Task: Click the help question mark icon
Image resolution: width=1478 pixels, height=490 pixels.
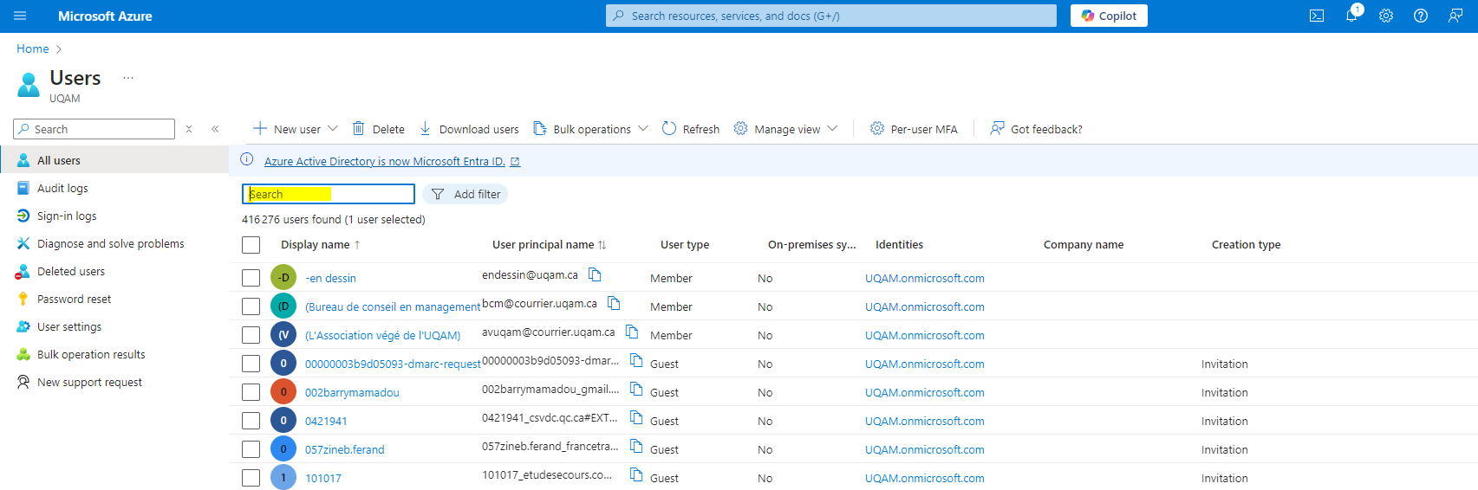Action: click(x=1420, y=16)
